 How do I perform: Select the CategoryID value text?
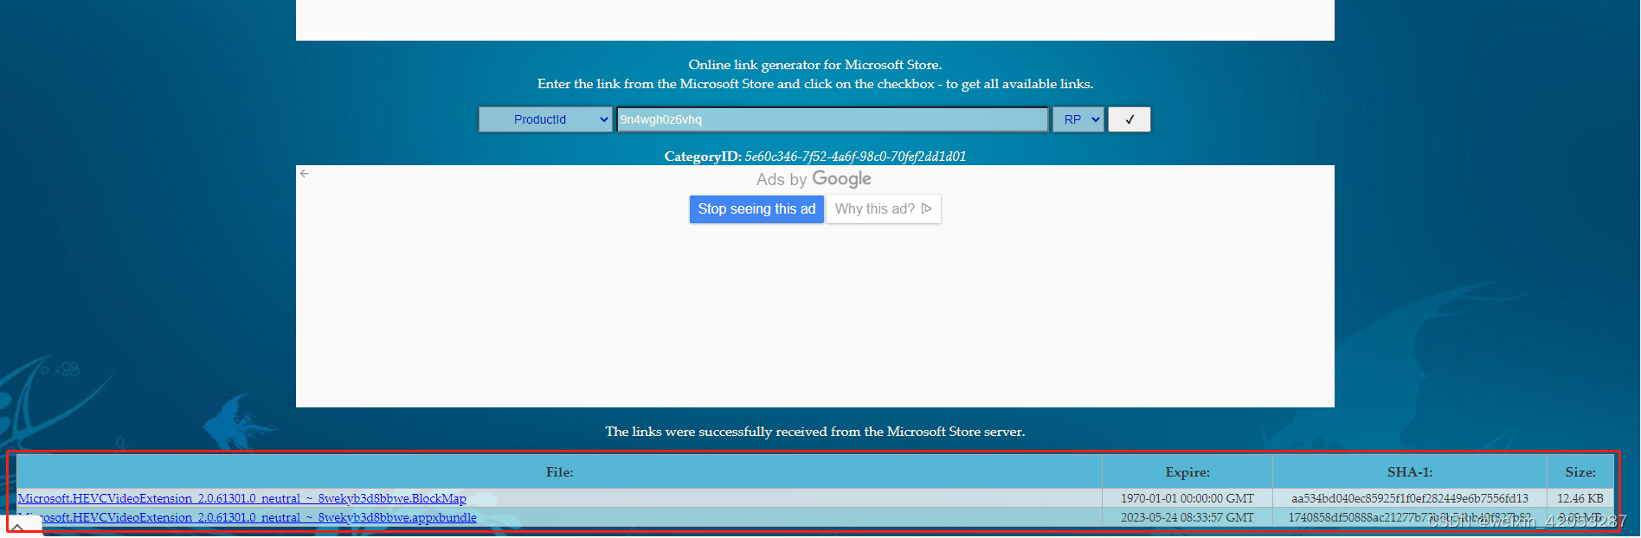point(855,157)
